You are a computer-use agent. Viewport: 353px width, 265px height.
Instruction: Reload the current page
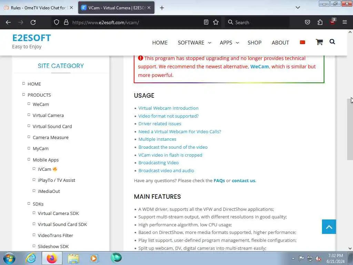click(x=33, y=22)
